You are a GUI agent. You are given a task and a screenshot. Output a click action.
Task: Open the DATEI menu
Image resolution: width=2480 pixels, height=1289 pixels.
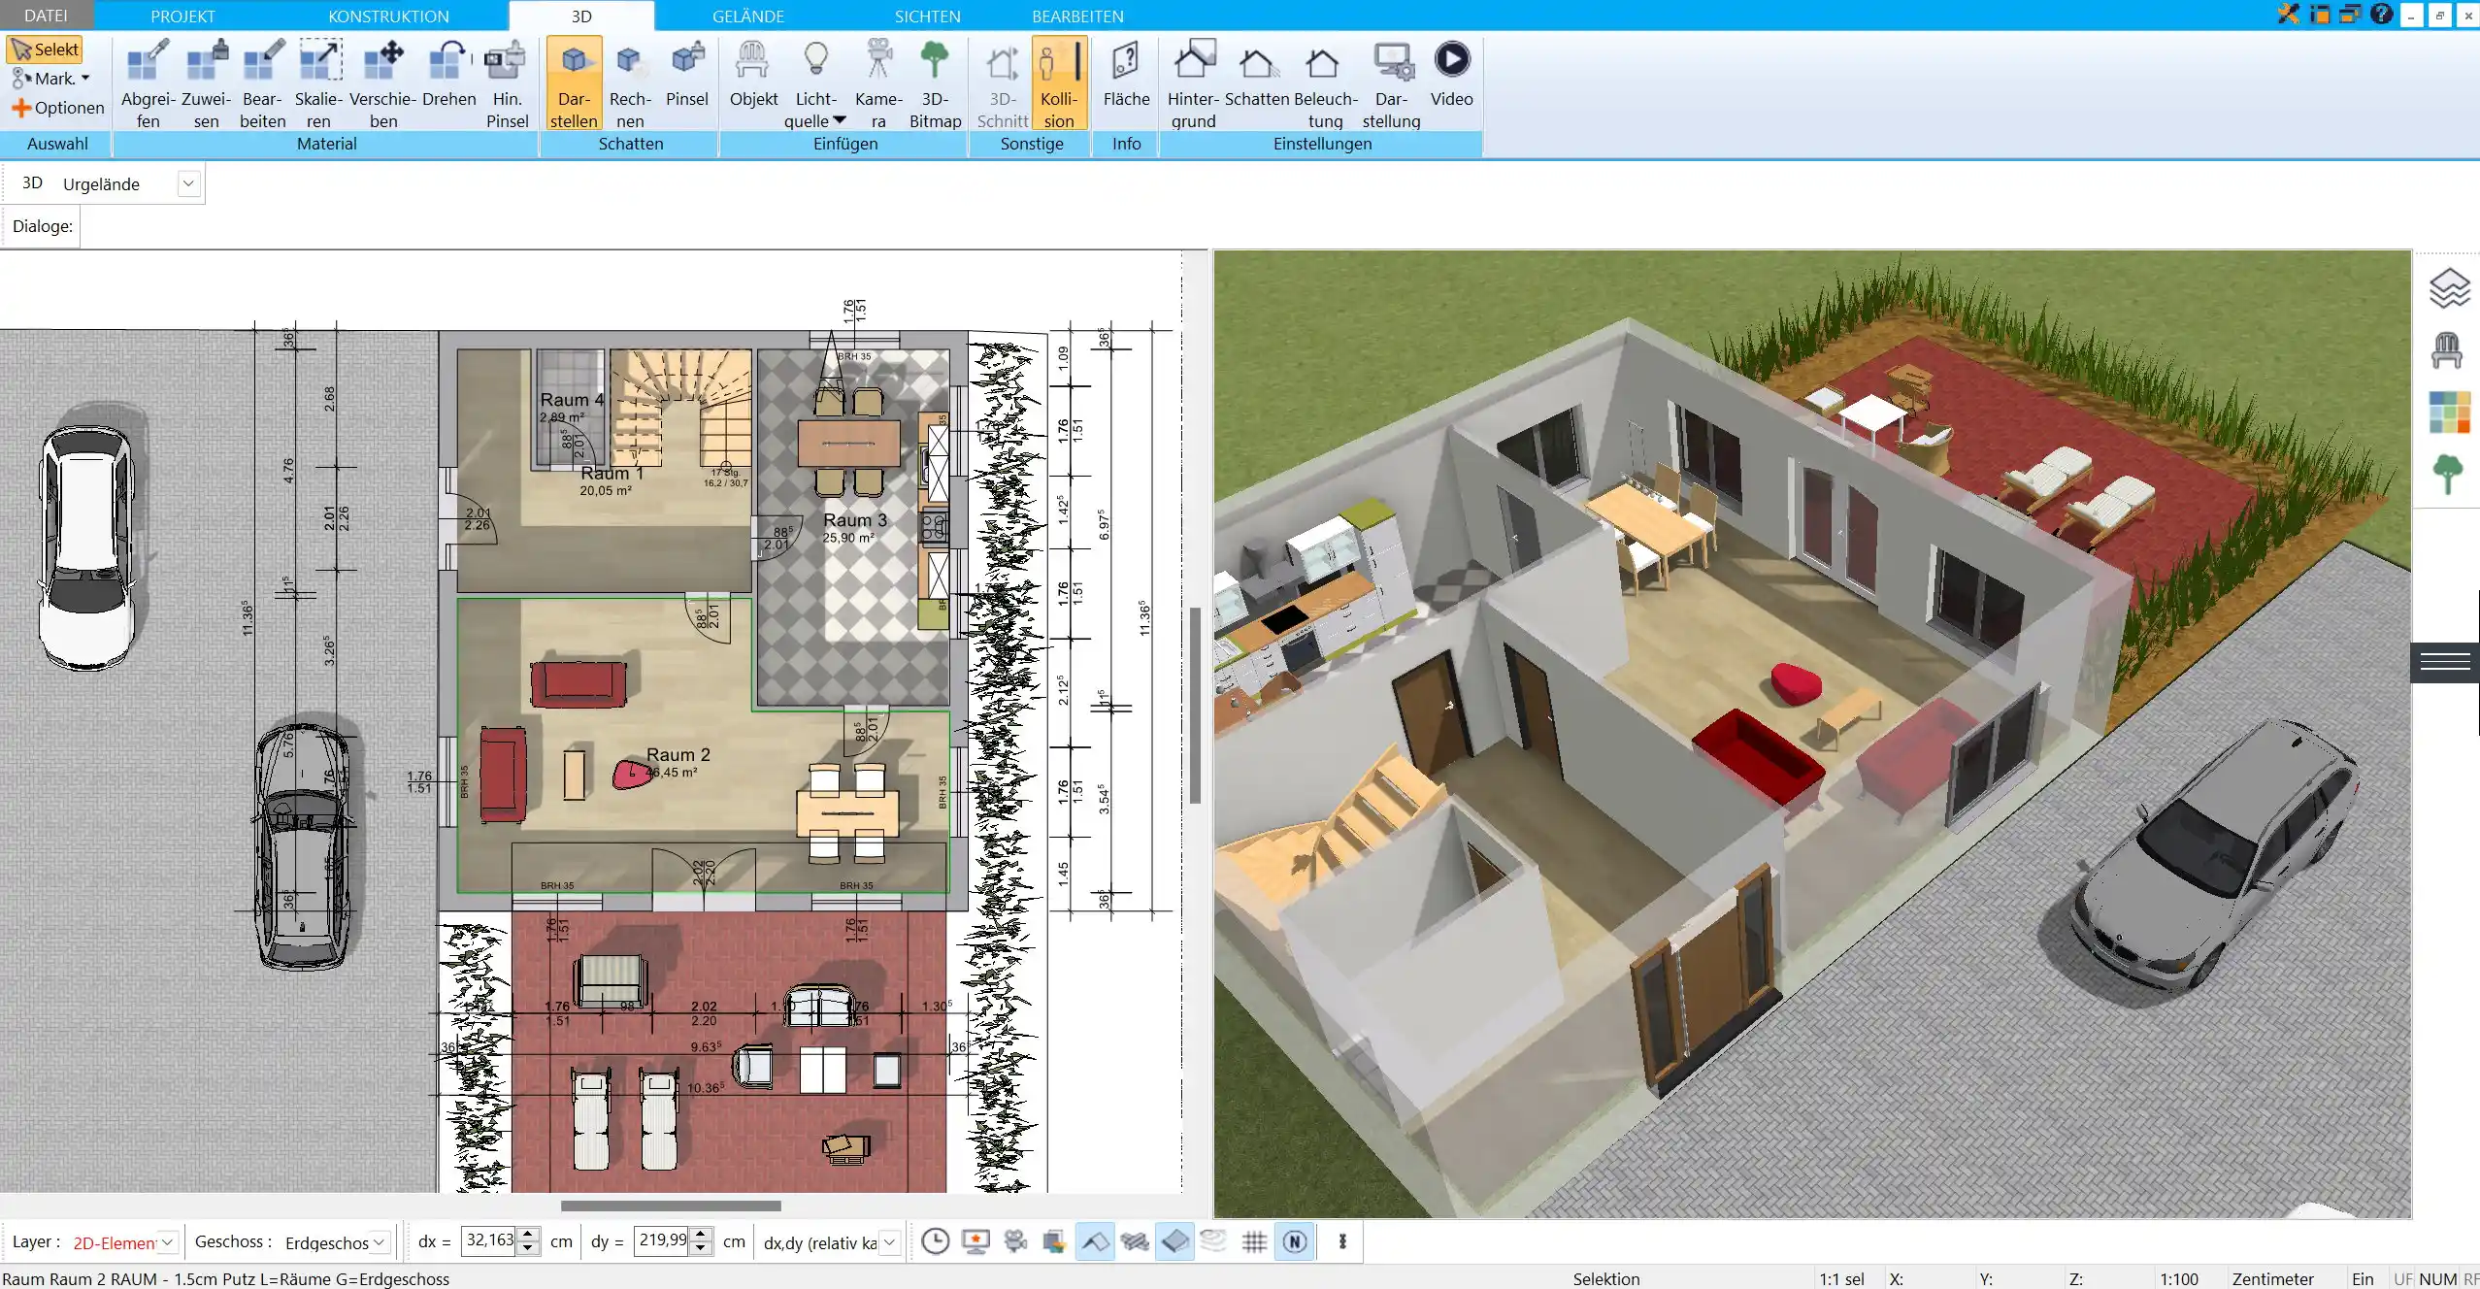click(x=46, y=16)
